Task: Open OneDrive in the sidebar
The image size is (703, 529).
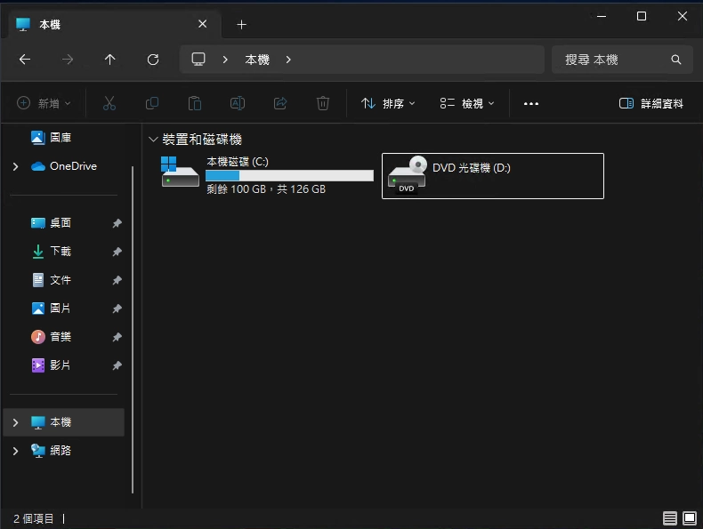Action: 64,166
